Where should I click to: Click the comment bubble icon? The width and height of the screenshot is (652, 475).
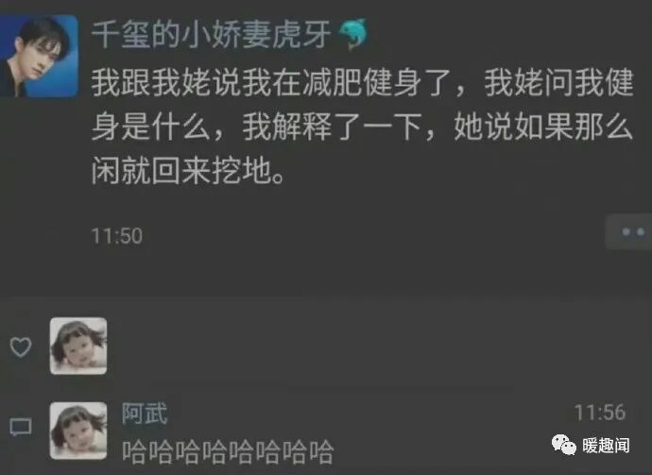point(21,427)
